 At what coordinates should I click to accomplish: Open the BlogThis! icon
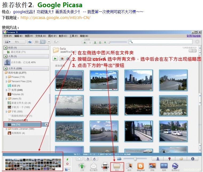point(141,166)
